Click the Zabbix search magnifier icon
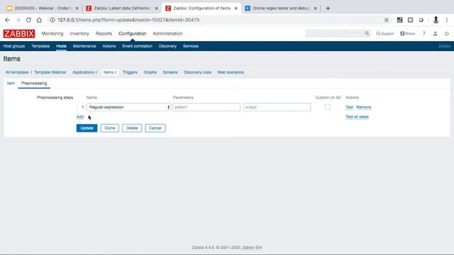This screenshot has width=454, height=255. (x=367, y=33)
